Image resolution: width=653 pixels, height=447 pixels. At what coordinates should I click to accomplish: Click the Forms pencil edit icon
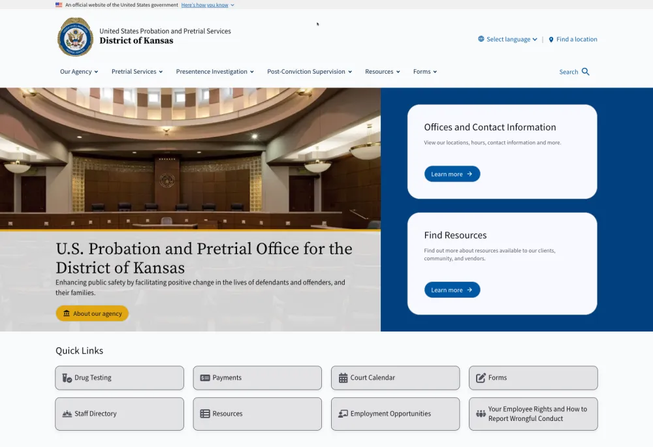[x=481, y=378]
